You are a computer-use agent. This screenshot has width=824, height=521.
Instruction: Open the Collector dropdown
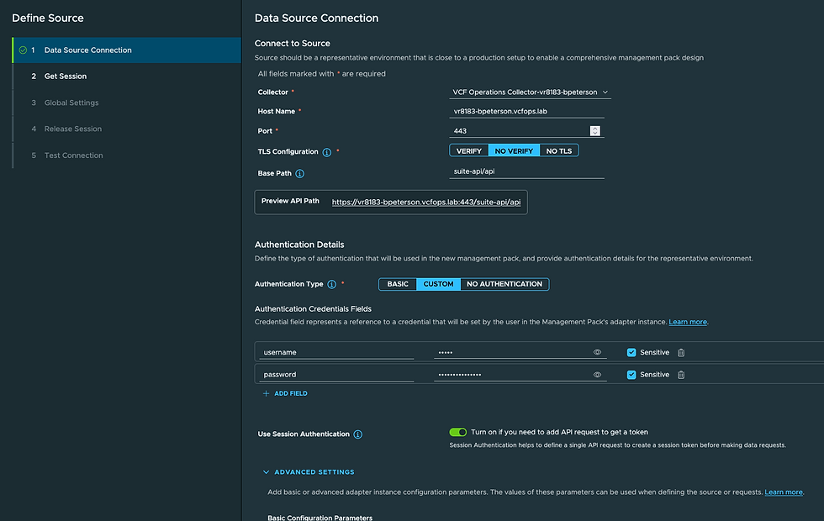(x=530, y=92)
